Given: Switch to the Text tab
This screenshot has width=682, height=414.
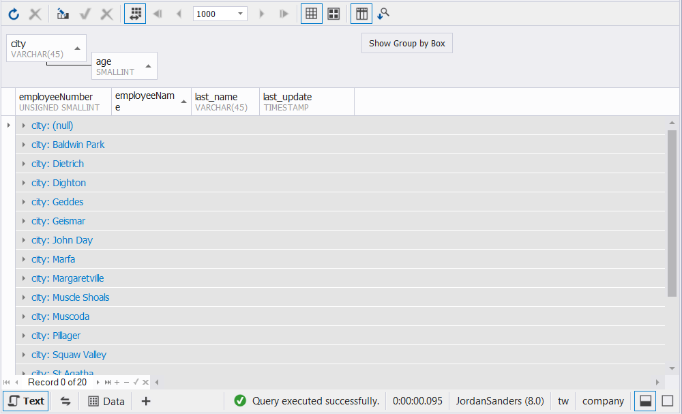Looking at the screenshot, I should [25, 401].
